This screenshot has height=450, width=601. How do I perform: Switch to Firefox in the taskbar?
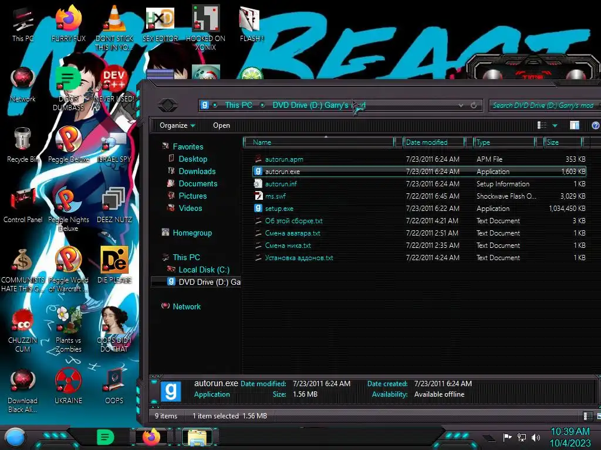tap(151, 437)
